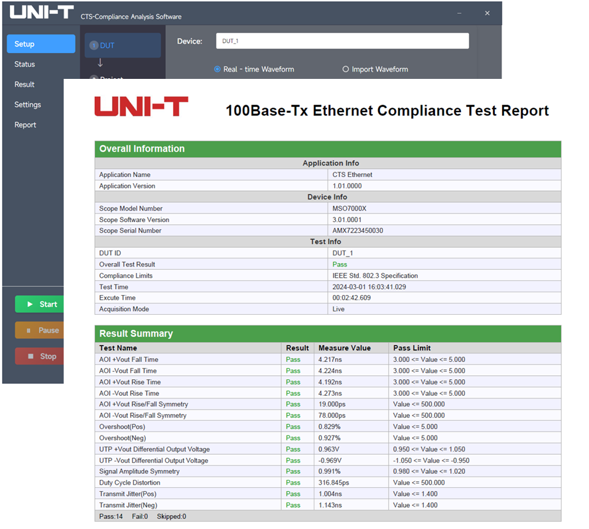The image size is (589, 529).
Task: Click the 'Overshoot(Pos)' test row
Action: [328, 426]
